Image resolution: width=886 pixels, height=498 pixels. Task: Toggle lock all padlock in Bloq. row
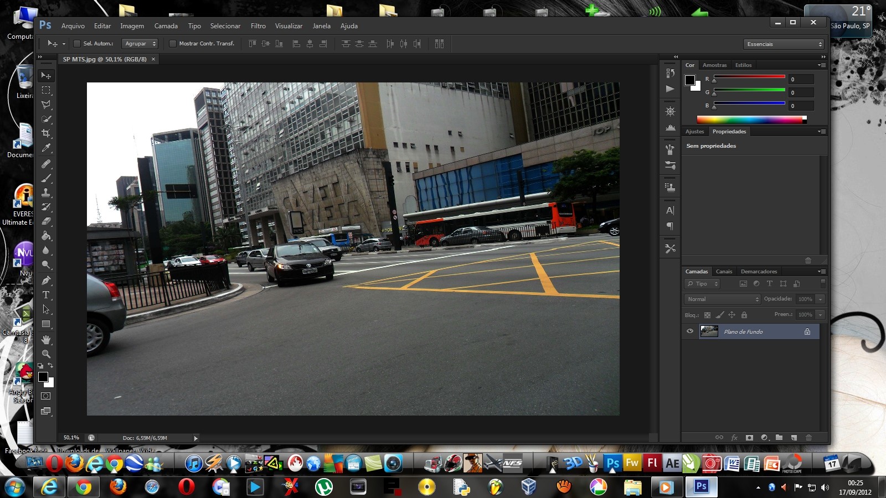(744, 315)
